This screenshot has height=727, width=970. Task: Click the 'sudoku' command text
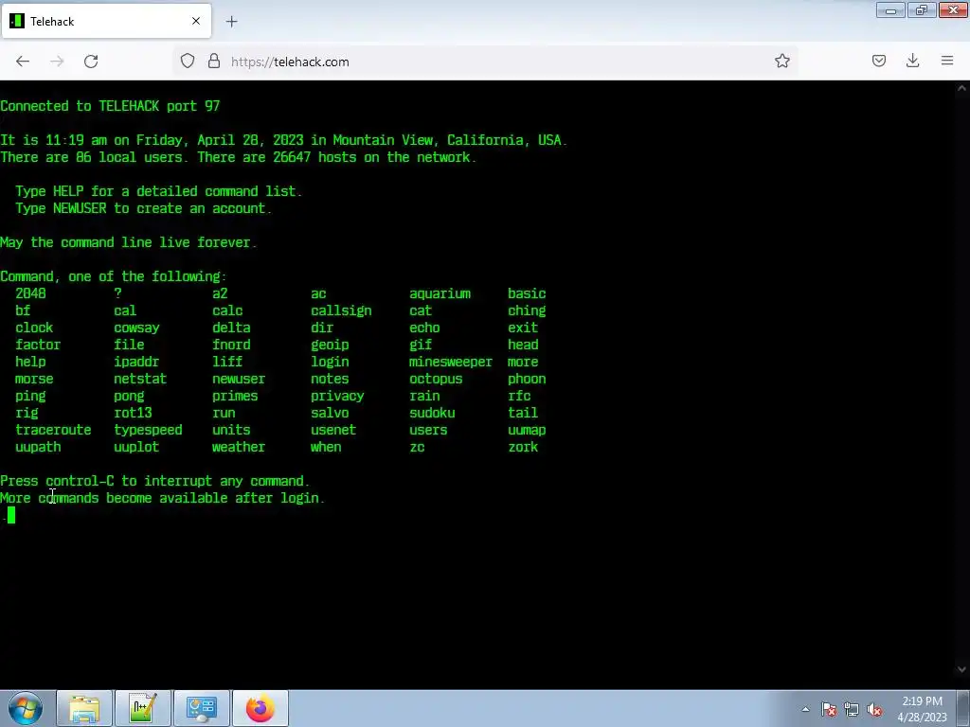click(432, 413)
